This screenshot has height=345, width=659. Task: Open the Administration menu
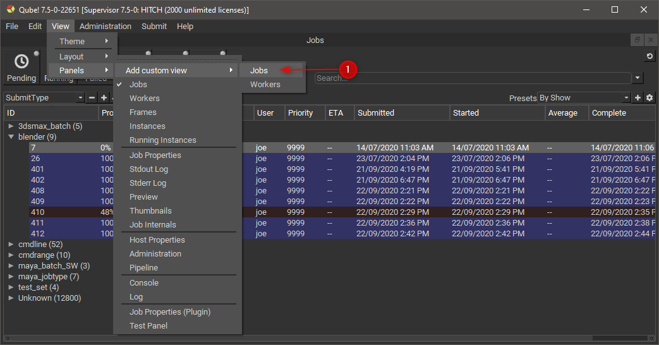[x=106, y=27]
